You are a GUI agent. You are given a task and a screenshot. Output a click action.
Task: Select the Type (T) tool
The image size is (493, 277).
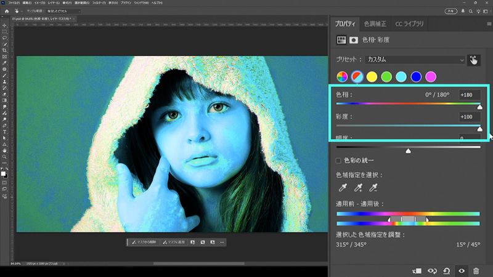[4, 132]
